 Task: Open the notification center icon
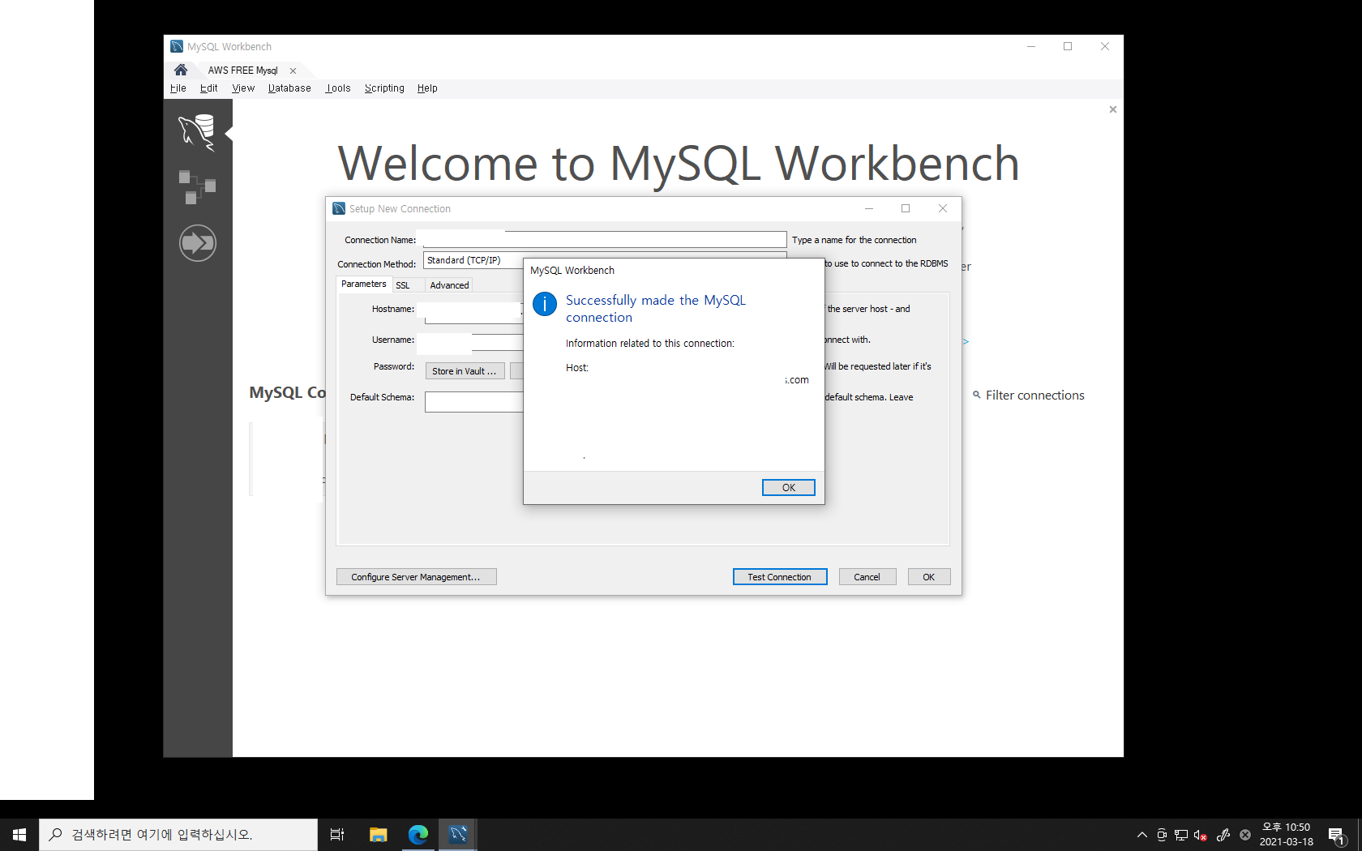tap(1338, 835)
